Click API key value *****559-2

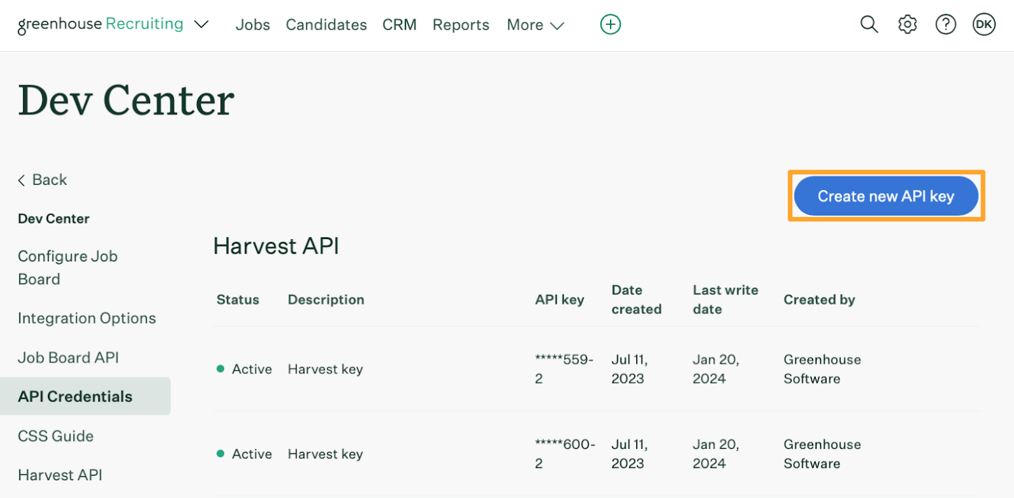click(x=564, y=369)
